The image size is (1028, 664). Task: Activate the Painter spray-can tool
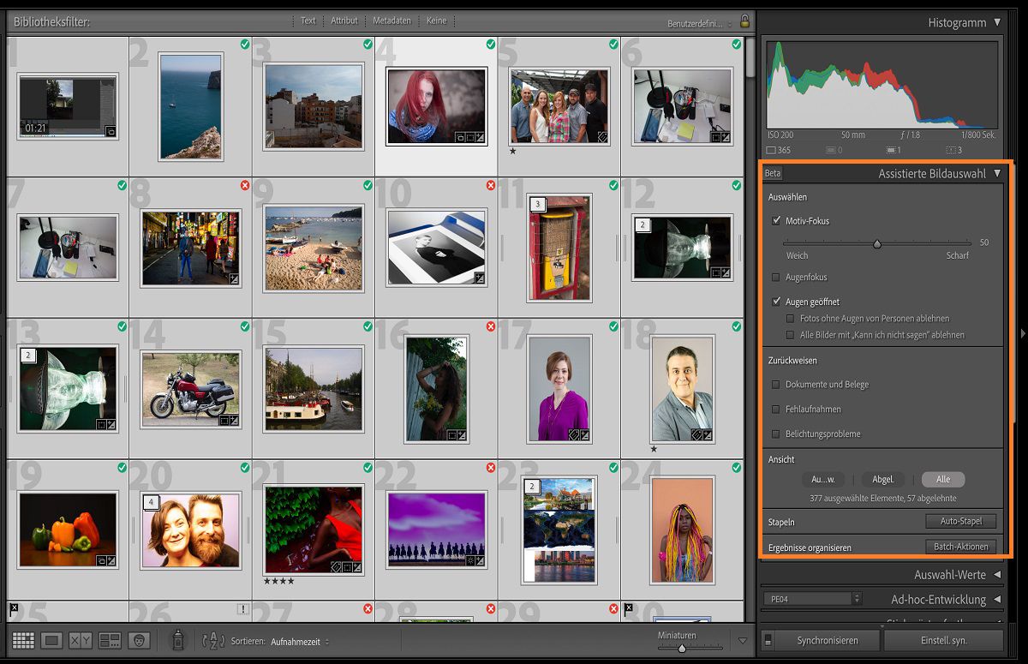click(178, 640)
